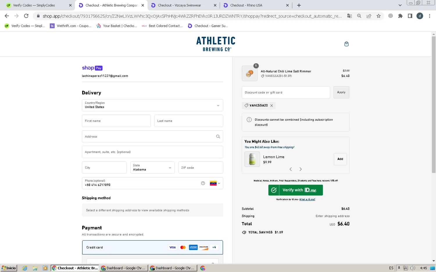This screenshot has width=436, height=272.
Task: Click the share page icon
Action: click(369, 16)
